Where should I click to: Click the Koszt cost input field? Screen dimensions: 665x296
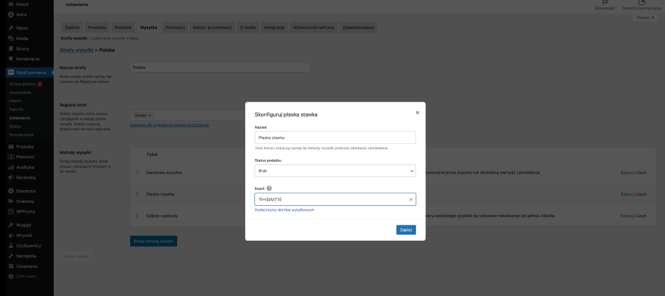tap(335, 199)
